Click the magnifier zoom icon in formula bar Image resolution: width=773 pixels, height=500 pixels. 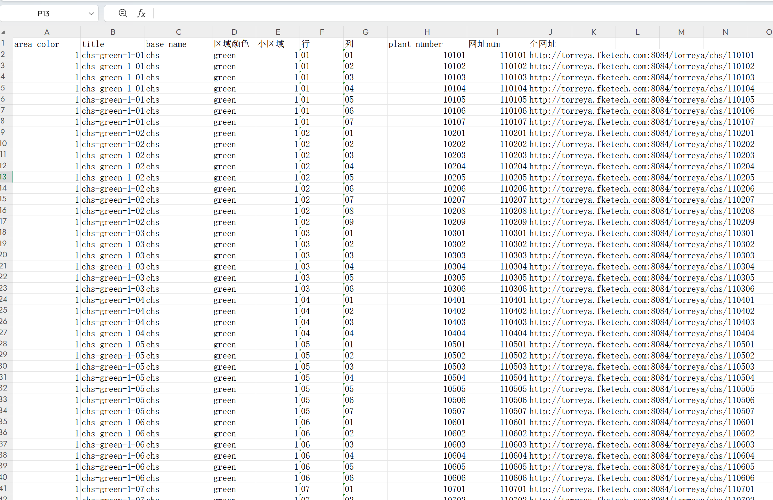click(123, 13)
